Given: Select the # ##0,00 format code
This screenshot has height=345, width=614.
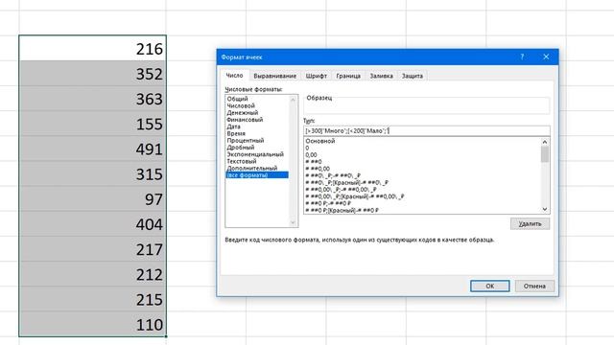Looking at the screenshot, I should click(x=422, y=169).
